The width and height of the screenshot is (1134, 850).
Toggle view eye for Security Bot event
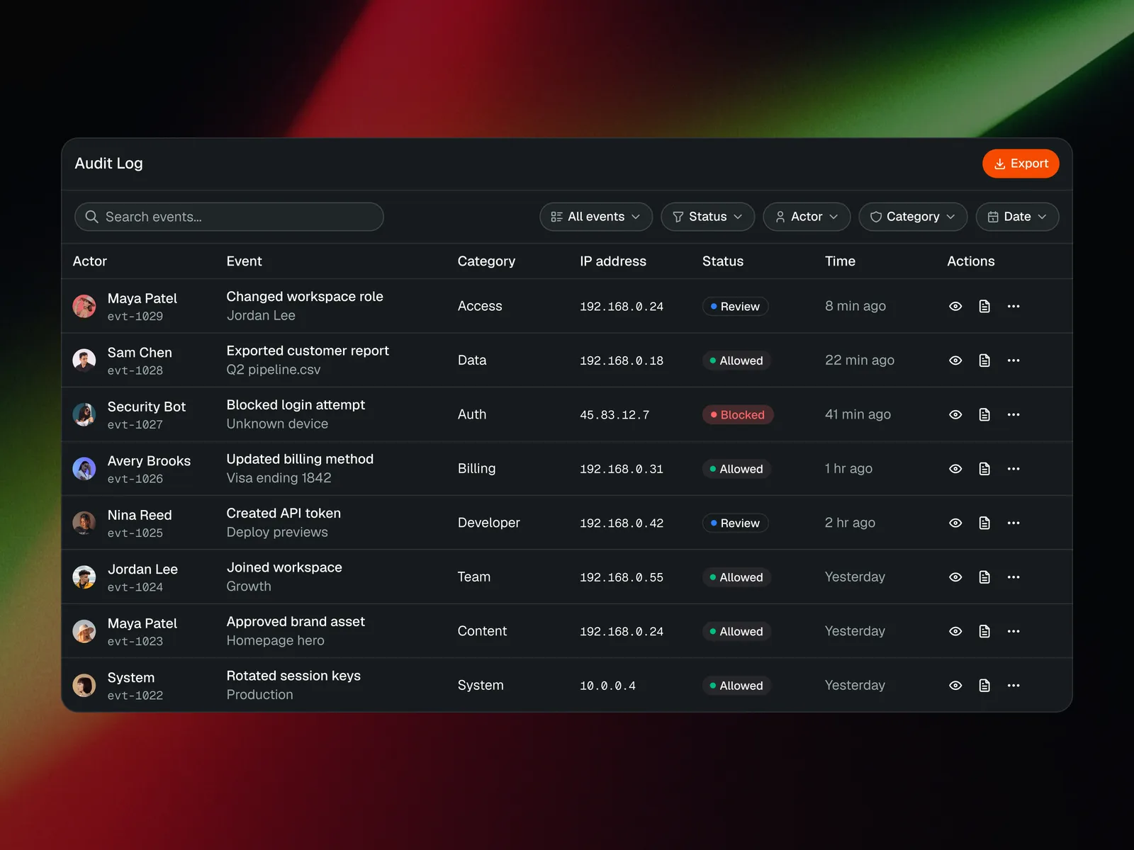point(955,414)
